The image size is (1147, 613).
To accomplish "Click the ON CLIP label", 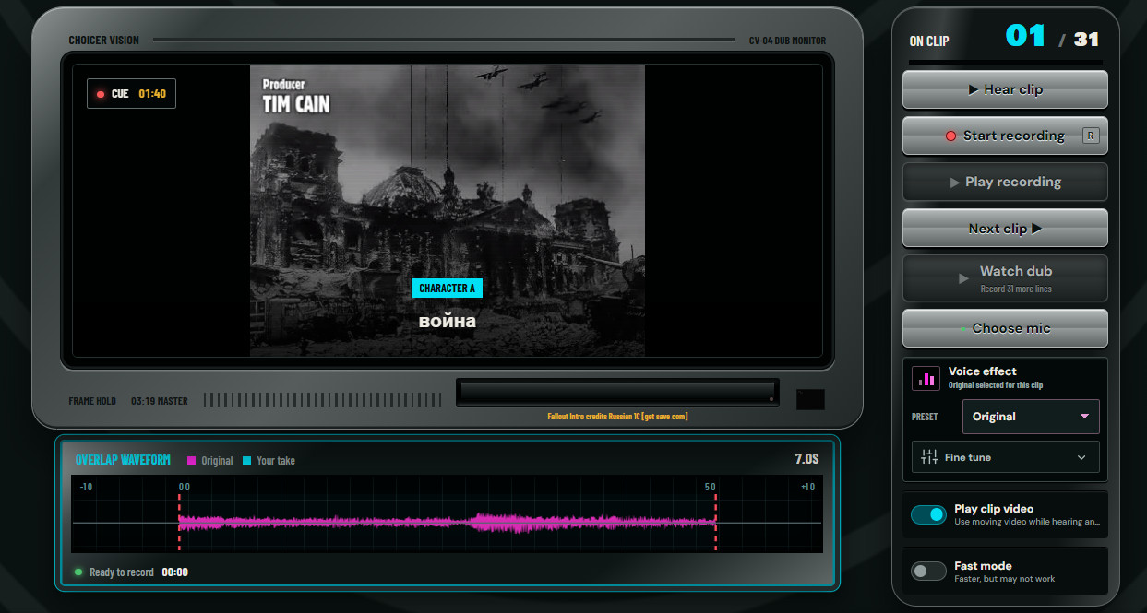I will tap(929, 41).
